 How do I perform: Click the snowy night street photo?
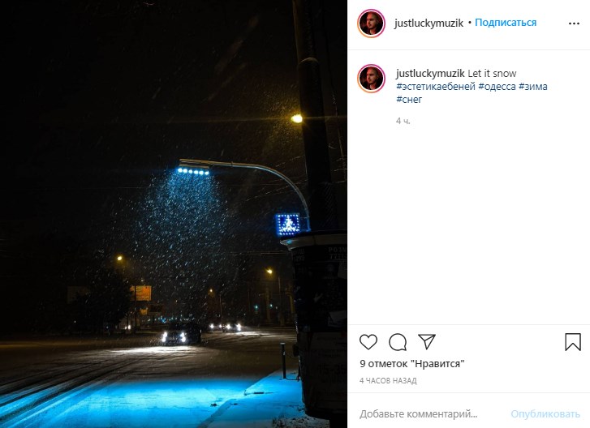(174, 214)
